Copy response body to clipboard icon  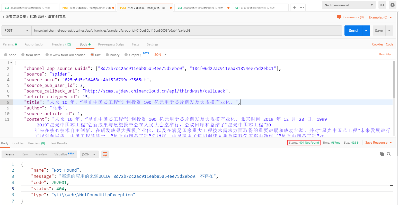pyautogui.click(x=382, y=154)
